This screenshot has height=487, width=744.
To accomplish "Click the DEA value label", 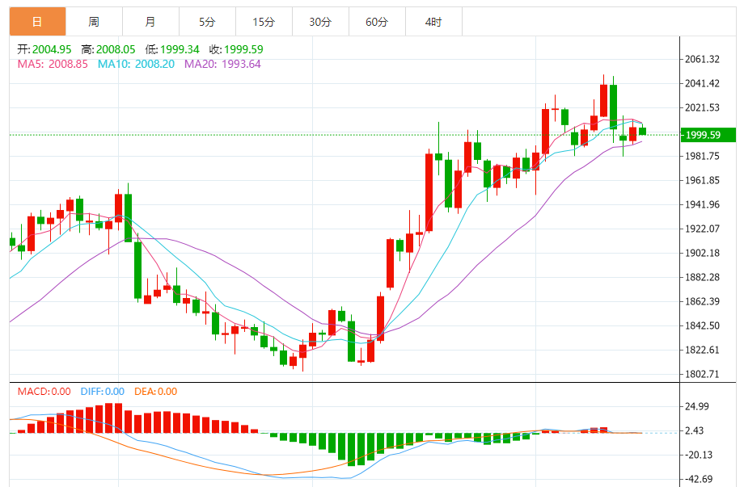I will tap(155, 392).
